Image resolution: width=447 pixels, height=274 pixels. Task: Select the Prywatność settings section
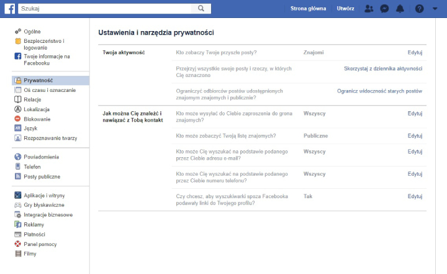point(50,81)
